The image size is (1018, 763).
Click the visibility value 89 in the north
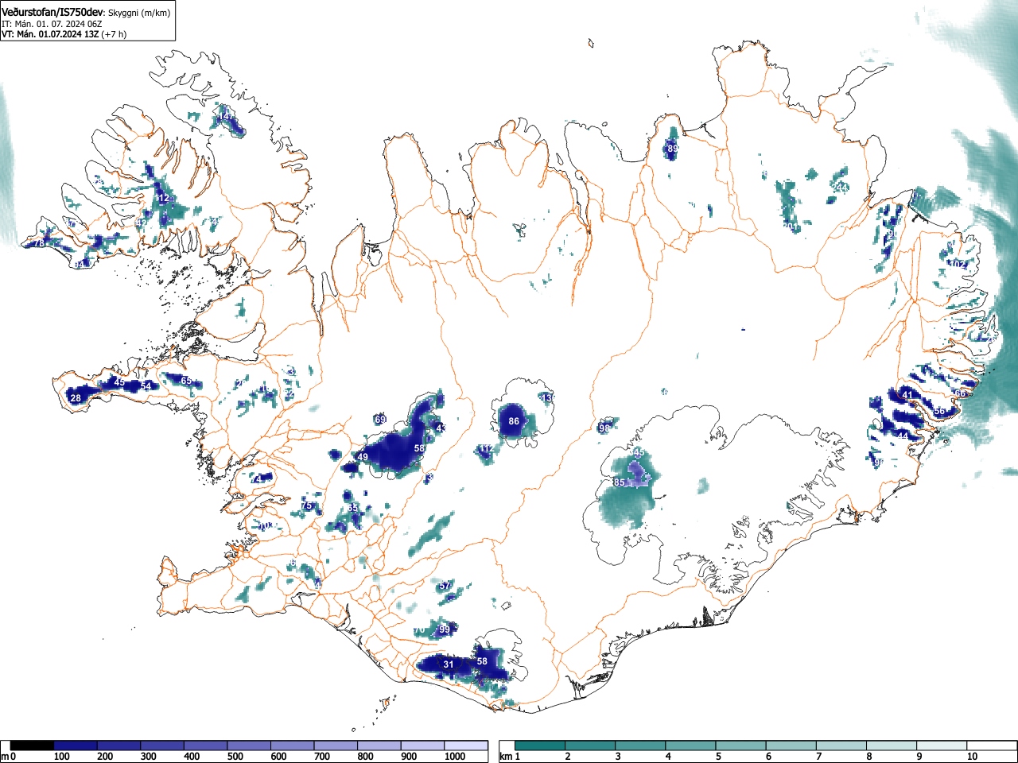pos(673,149)
